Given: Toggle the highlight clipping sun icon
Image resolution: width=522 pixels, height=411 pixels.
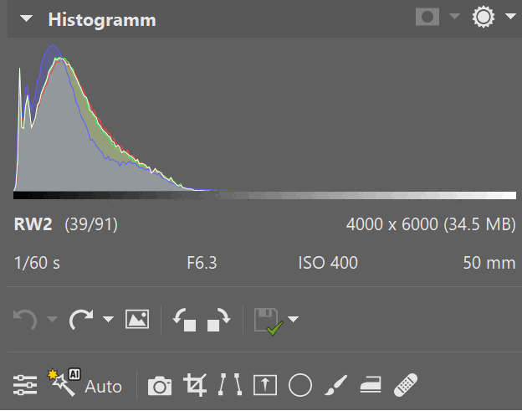Looking at the screenshot, I should 483,17.
